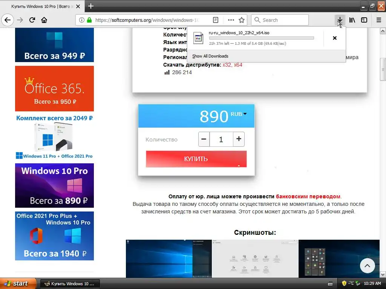Open the second settings screenshot thumbnail
The height and width of the screenshot is (289, 386).
pyautogui.click(x=255, y=259)
